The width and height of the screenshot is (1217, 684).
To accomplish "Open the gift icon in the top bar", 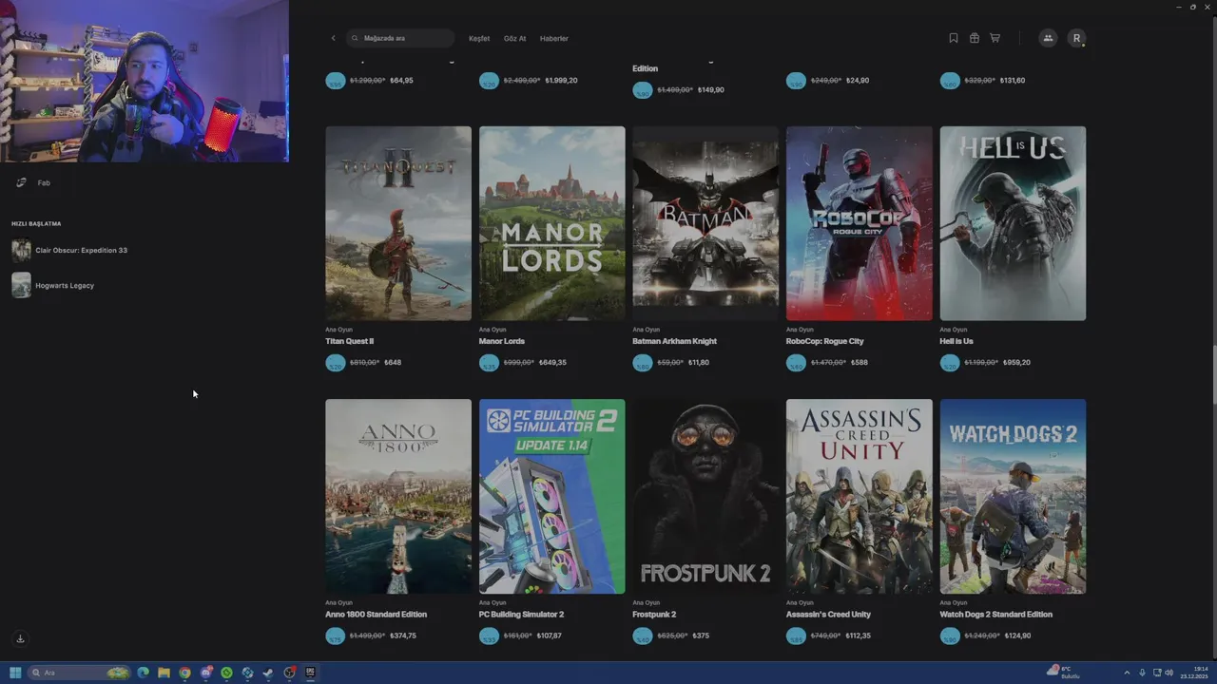I will [975, 38].
